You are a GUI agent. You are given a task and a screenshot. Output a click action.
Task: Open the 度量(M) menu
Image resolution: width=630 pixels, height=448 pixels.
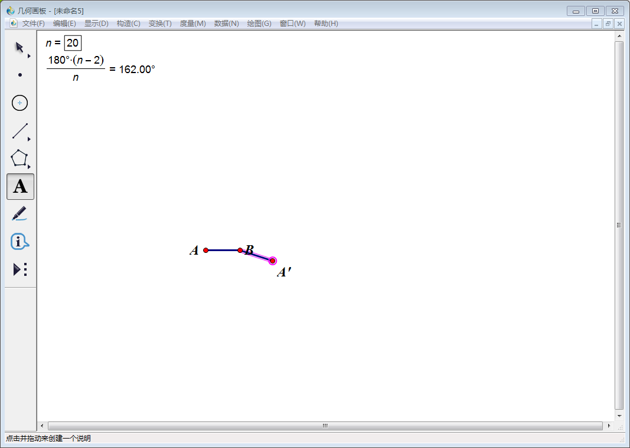coord(192,24)
